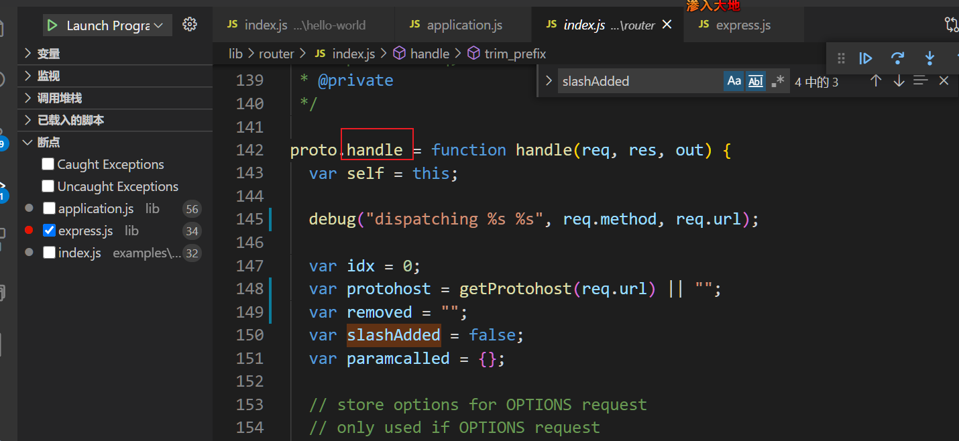Close the find widget

944,81
